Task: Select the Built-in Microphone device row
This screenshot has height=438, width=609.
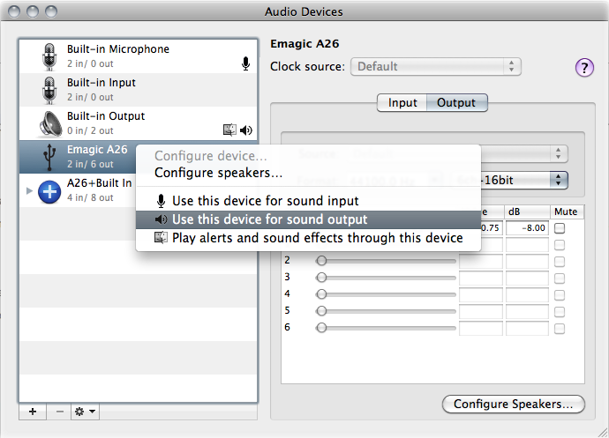Action: (139, 56)
